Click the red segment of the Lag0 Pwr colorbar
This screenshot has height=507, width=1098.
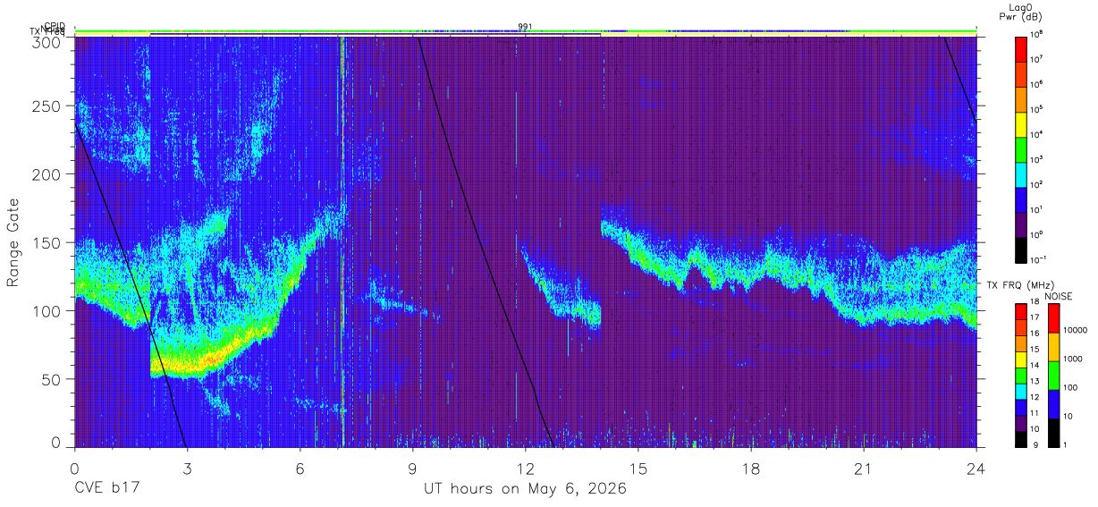[1020, 49]
